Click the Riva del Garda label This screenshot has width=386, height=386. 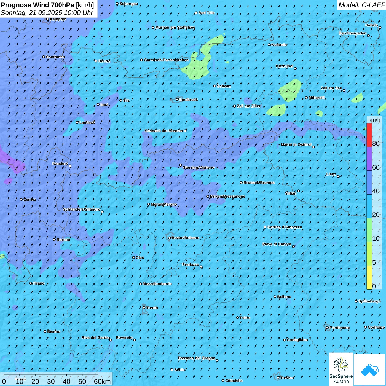point(95,337)
